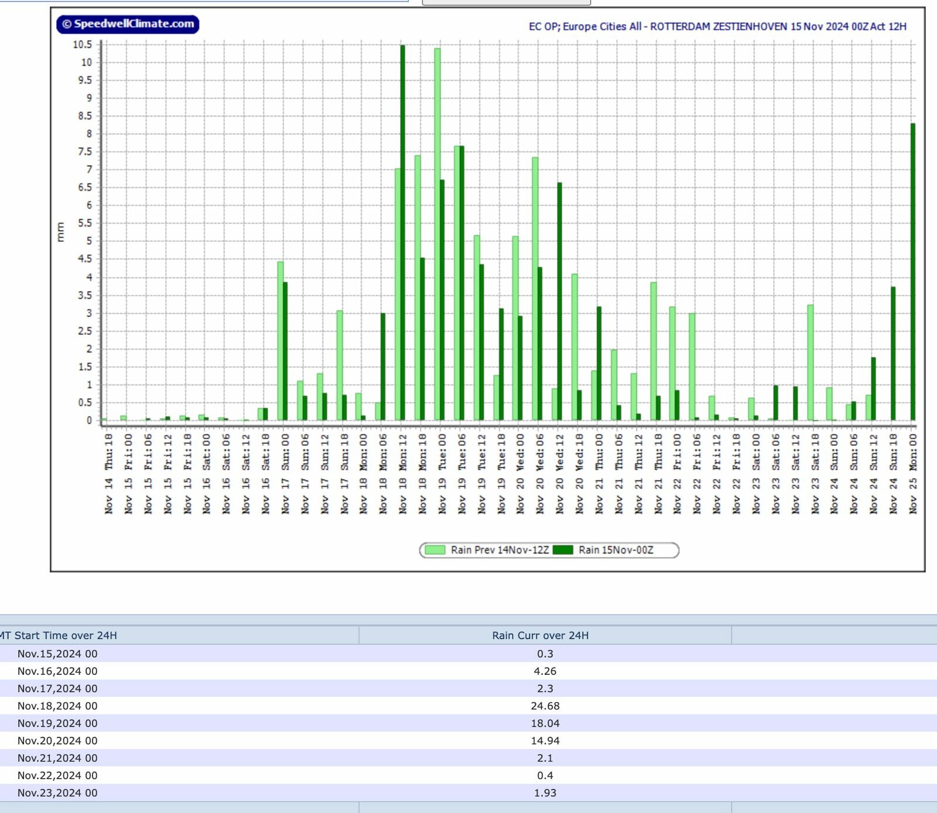Click the dark green Rain 15Nov-00Z legend swatch
937x813 pixels.
(x=563, y=550)
